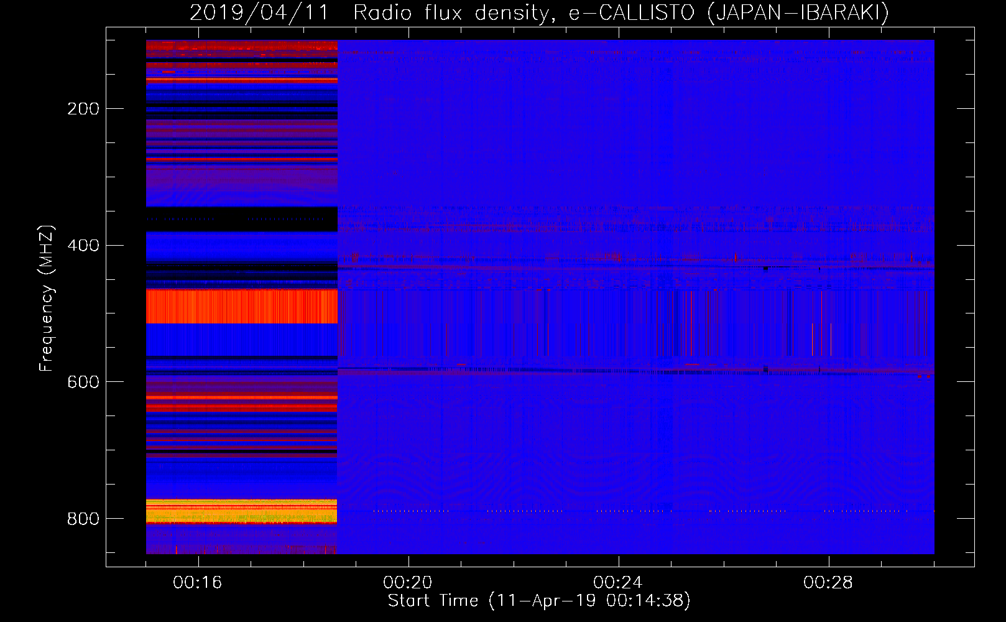Click the 200 frequency tick label

tap(83, 109)
